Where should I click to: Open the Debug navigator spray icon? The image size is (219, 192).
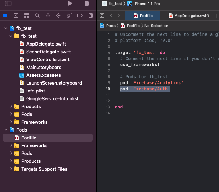pos(69,15)
